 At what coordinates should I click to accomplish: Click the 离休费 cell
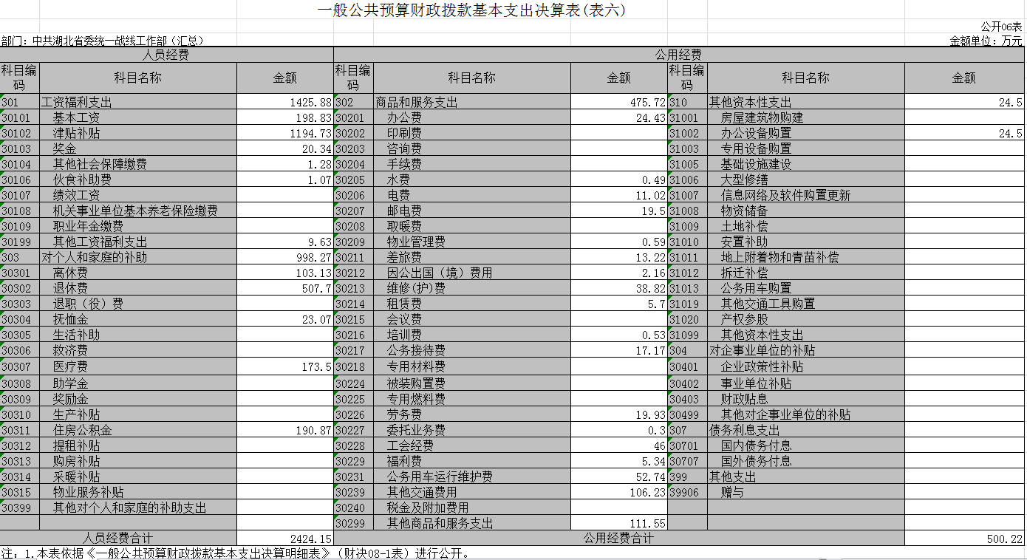click(x=138, y=273)
